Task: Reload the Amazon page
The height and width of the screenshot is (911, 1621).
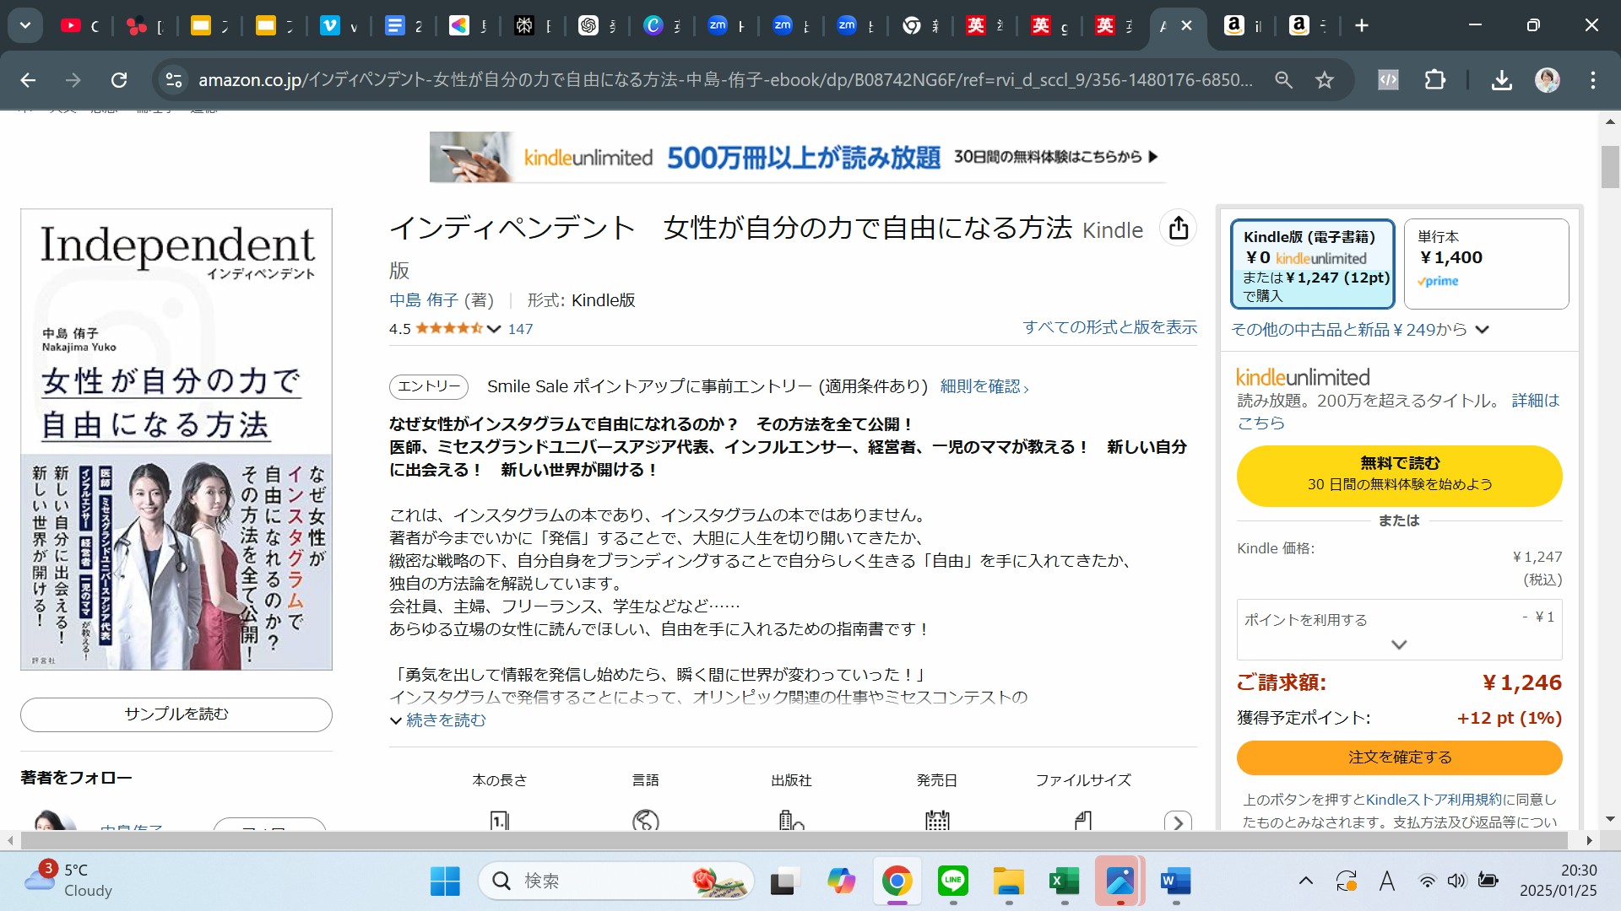Action: (x=119, y=80)
